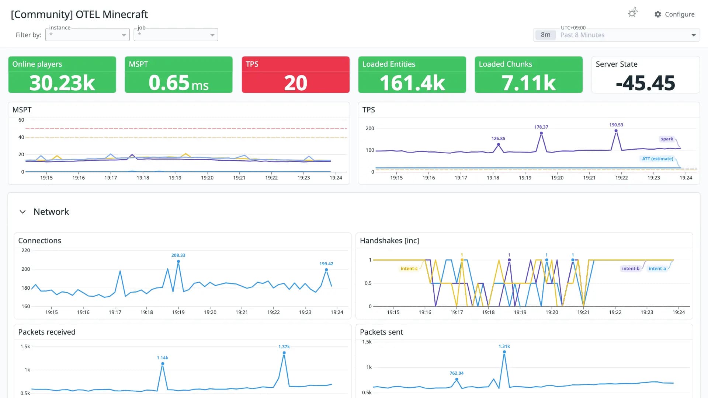The image size is (708, 398).
Task: Select the Loaded Entities 161.4k widget
Action: tap(412, 74)
